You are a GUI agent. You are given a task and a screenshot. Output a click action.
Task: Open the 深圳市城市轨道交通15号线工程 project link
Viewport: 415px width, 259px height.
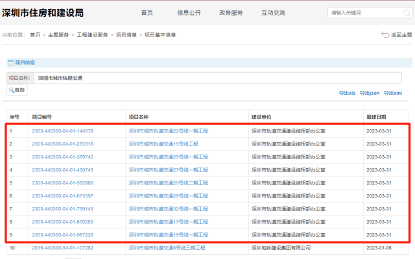[163, 144]
